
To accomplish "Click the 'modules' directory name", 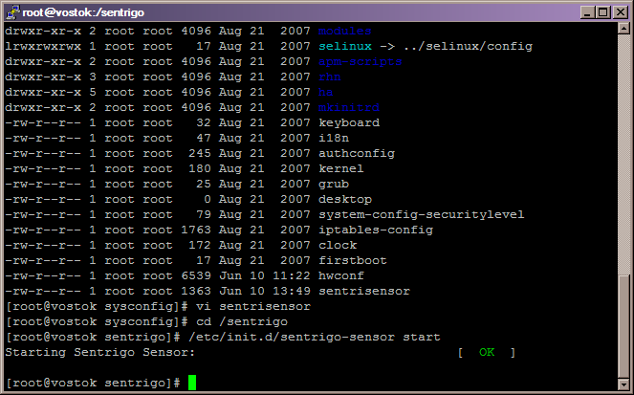I will [x=344, y=32].
